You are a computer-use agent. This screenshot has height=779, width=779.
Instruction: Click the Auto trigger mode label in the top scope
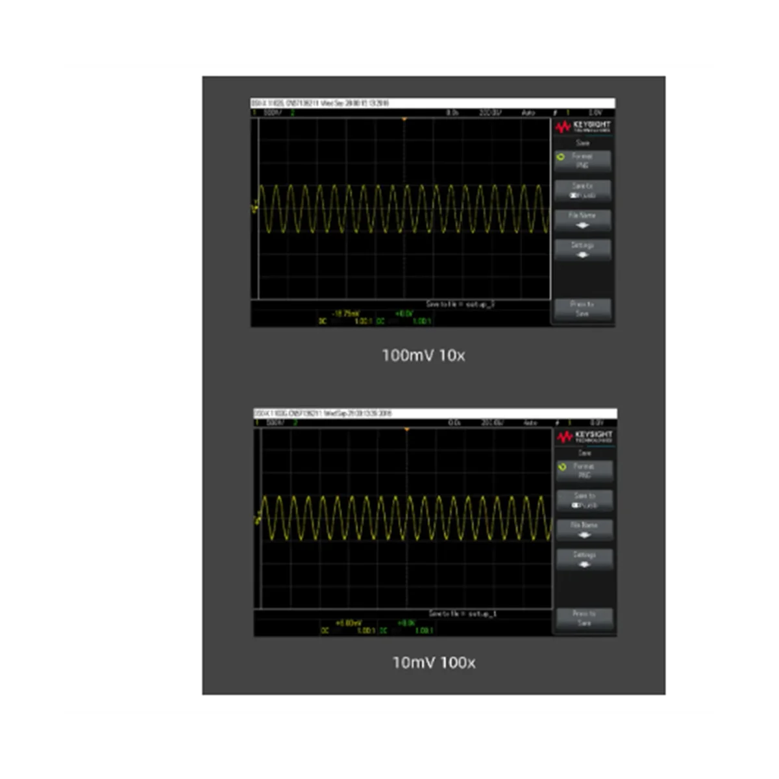point(528,113)
